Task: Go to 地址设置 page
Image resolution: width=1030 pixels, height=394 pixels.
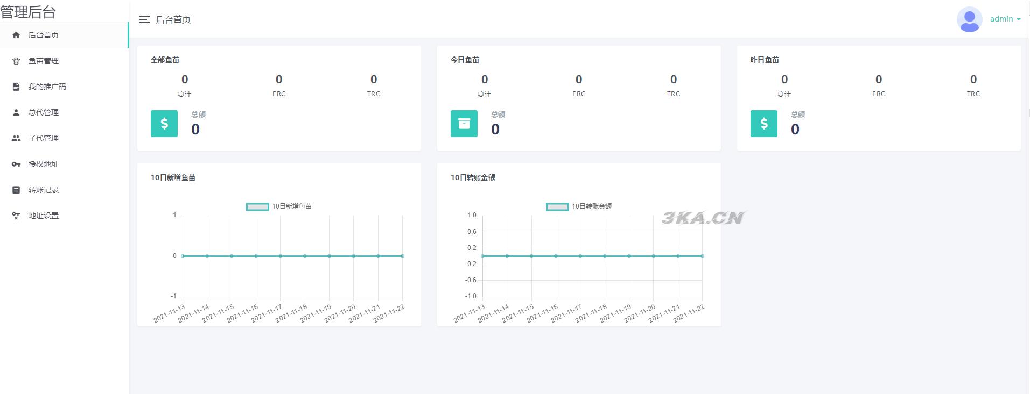Action: (x=64, y=216)
